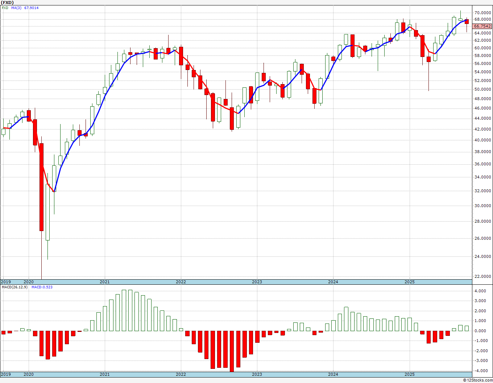The width and height of the screenshot is (493, 383).
Task: Click the large red candle of 2020 crash
Action: coord(41,187)
